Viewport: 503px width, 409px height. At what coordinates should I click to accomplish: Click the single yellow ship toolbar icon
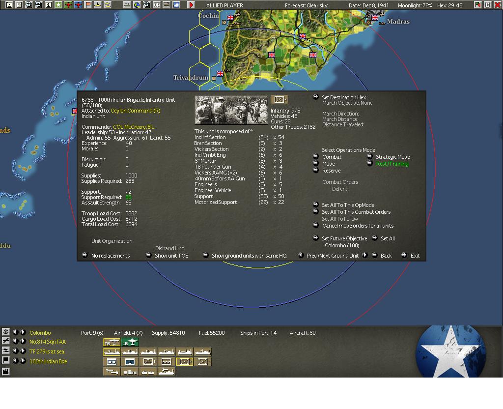click(x=98, y=5)
